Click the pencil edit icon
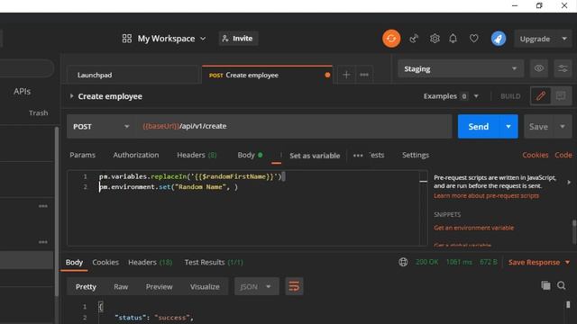 tap(541, 96)
